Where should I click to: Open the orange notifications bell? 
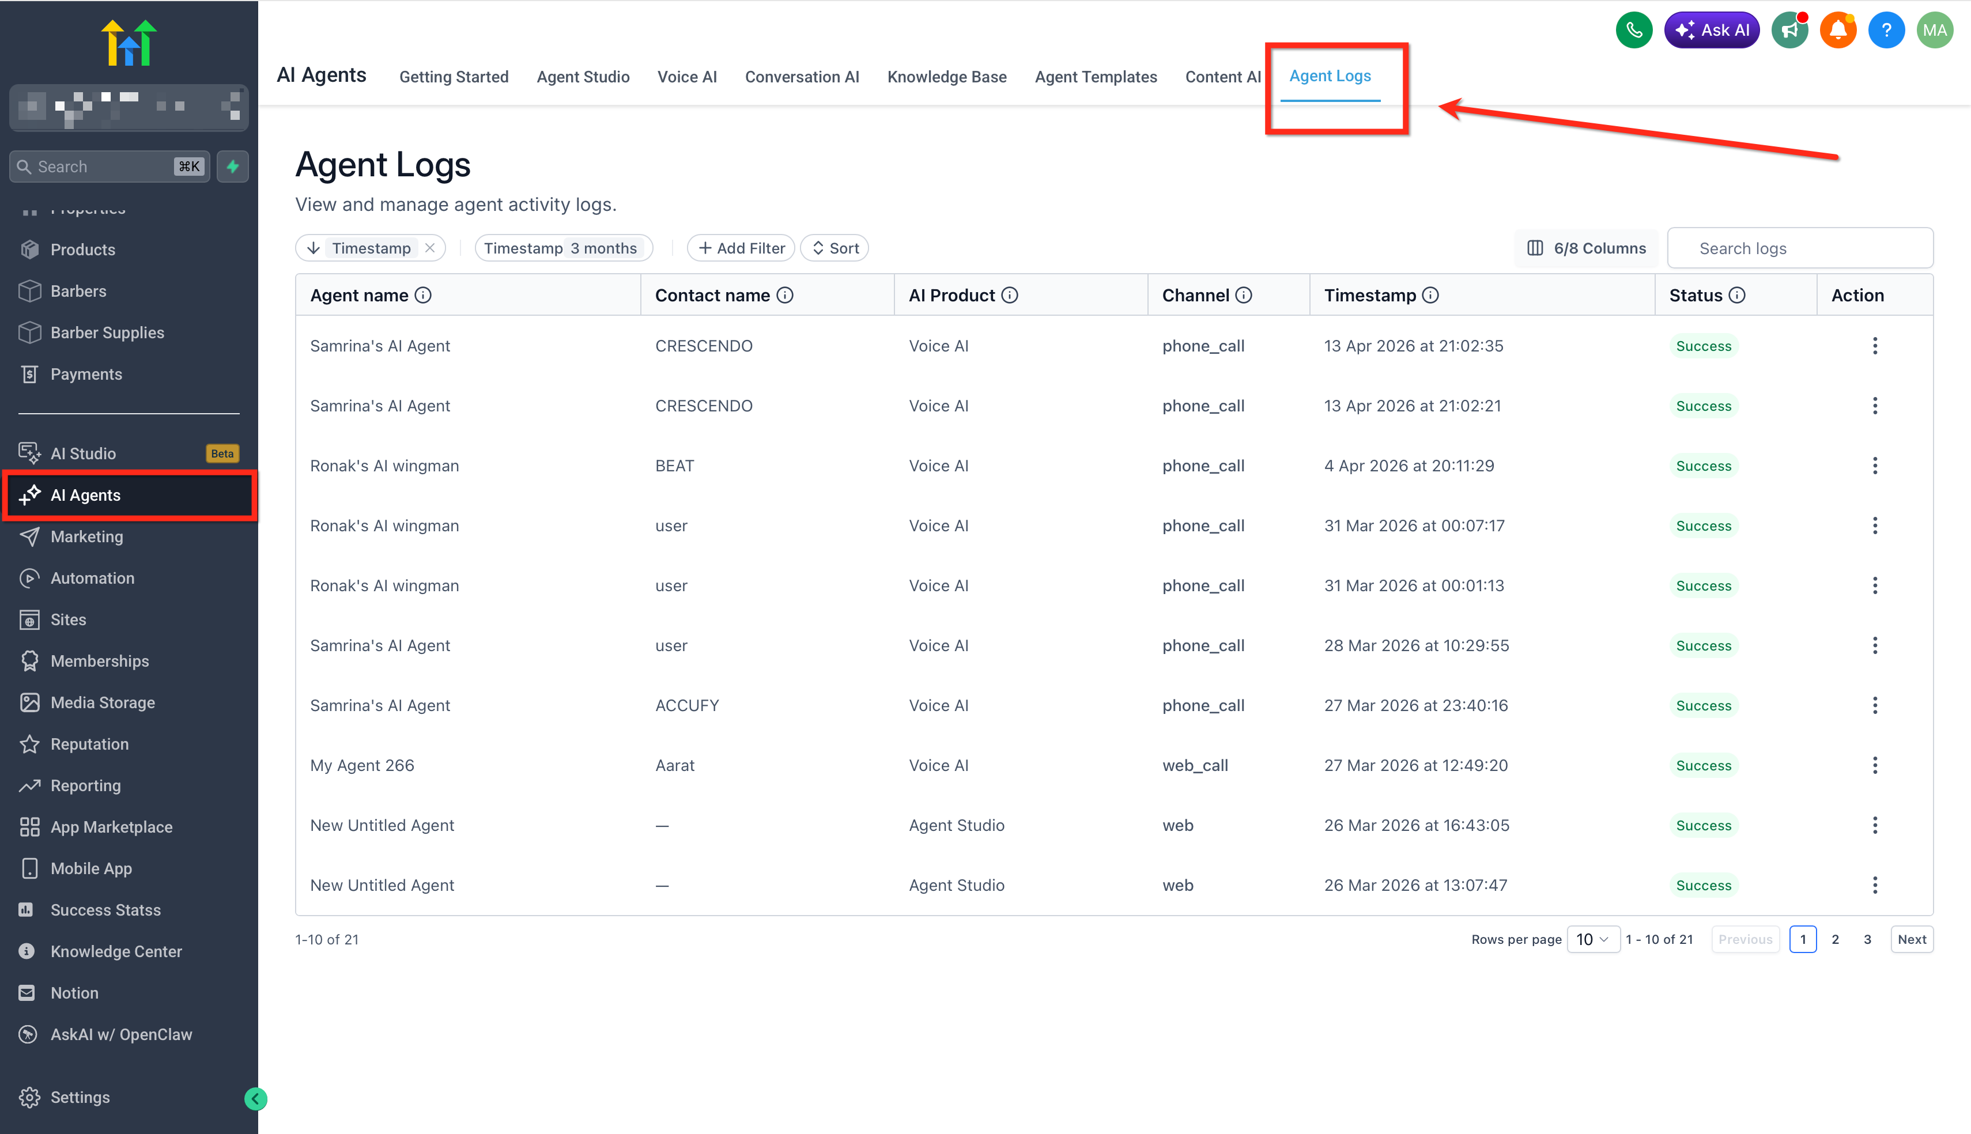point(1837,31)
